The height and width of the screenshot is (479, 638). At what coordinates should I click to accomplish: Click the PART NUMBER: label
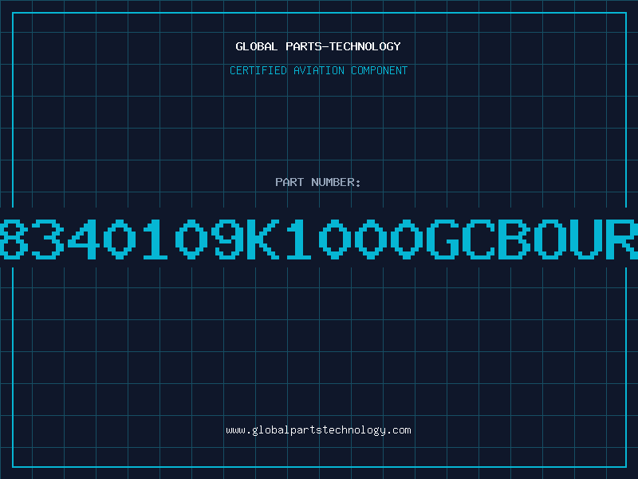(x=318, y=182)
